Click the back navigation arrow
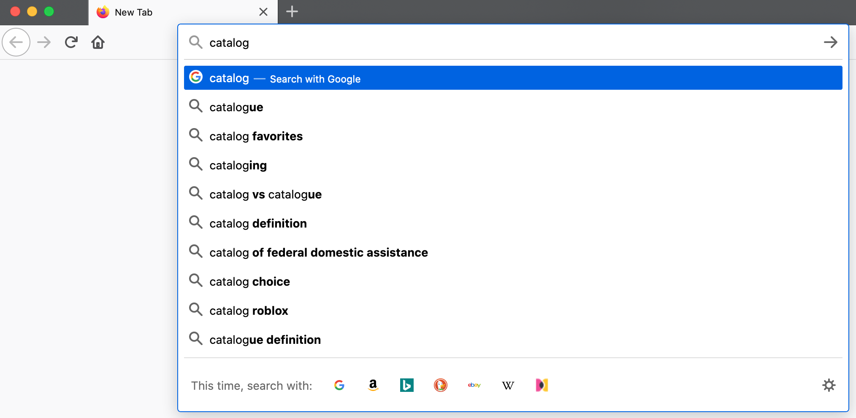The width and height of the screenshot is (856, 418). click(x=16, y=42)
